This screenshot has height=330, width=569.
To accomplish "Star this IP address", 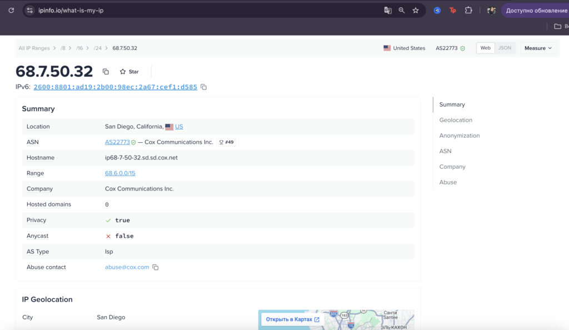I will 129,72.
